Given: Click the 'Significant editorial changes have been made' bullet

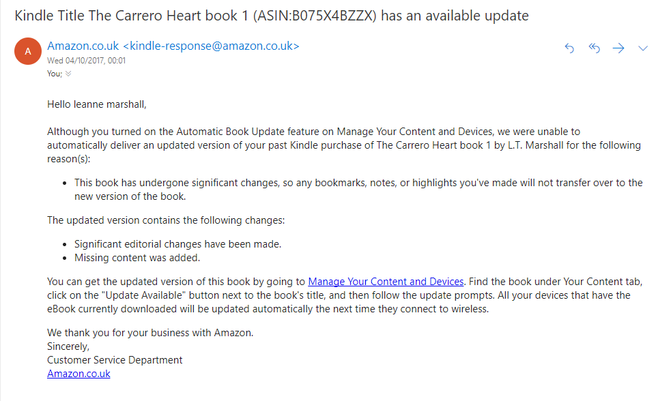Looking at the screenshot, I should [x=177, y=243].
